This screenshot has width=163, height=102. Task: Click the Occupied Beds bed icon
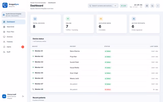point(101,19)
